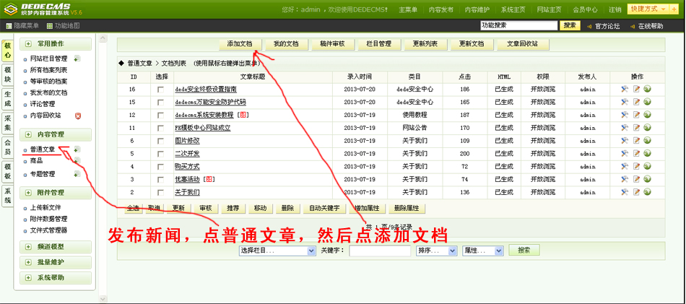Open the 普通文章 link in the sidebar
The height and width of the screenshot is (304, 686).
(x=43, y=149)
